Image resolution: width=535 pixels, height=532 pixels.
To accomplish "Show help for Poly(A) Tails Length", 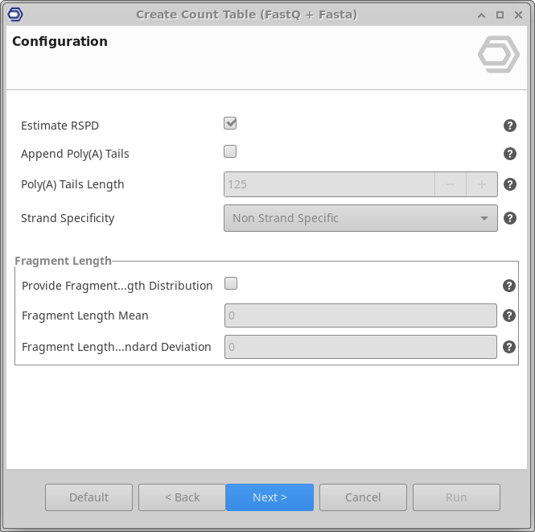I will (x=509, y=184).
